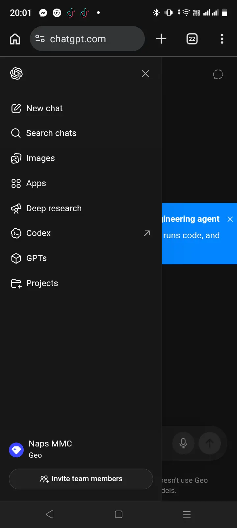The image size is (237, 528).
Task: Select Deep research
Action: 81,208
